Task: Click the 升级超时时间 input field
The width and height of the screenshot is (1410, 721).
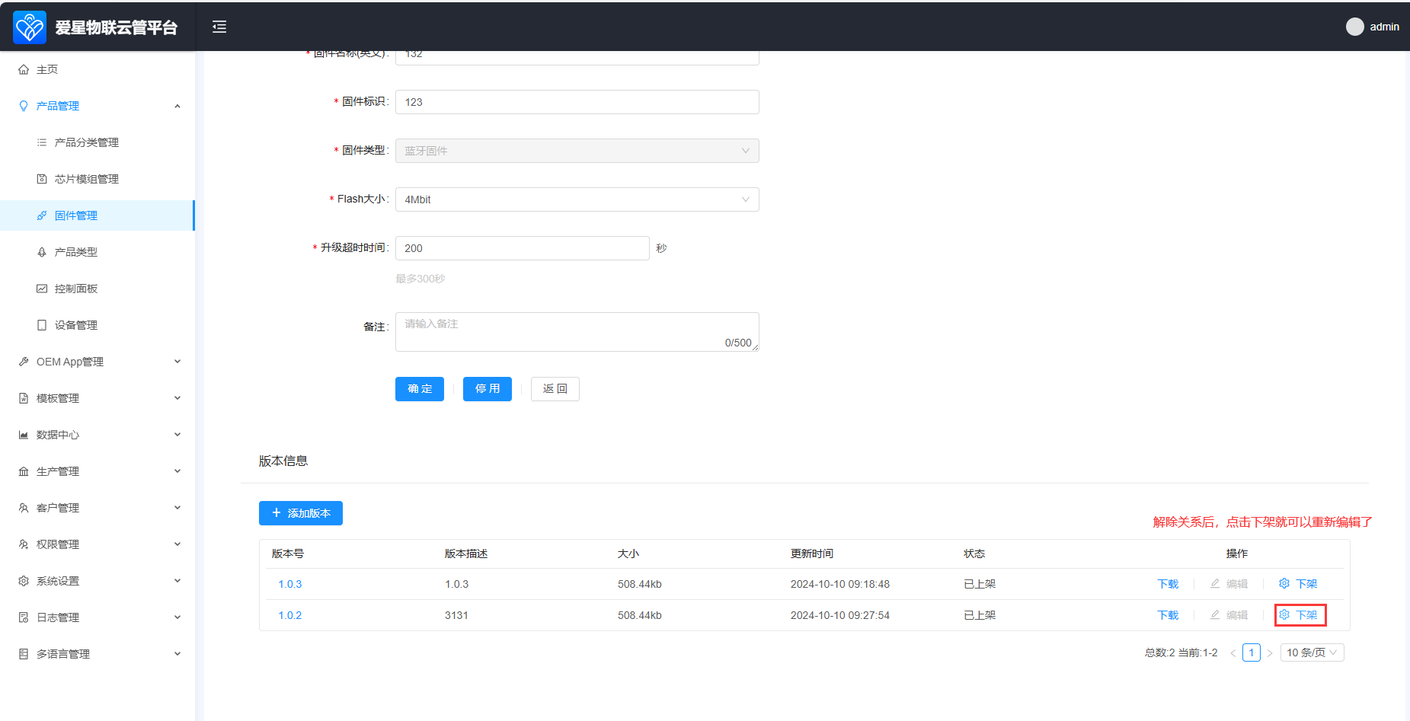Action: (522, 248)
